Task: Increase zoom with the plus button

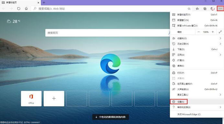Action: (x=213, y=32)
